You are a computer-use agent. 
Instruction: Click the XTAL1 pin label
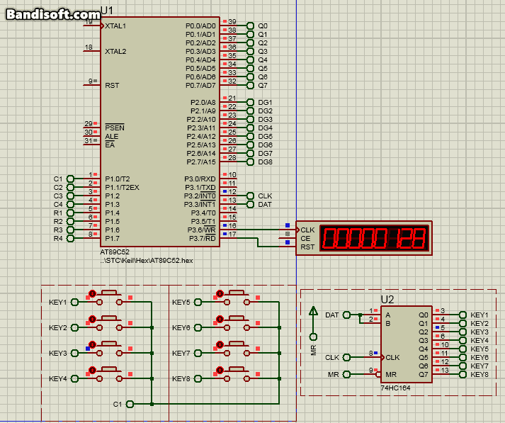(x=115, y=26)
